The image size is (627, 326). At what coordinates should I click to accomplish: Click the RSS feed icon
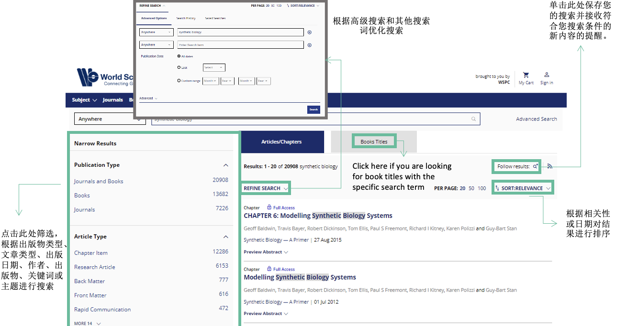tap(550, 166)
